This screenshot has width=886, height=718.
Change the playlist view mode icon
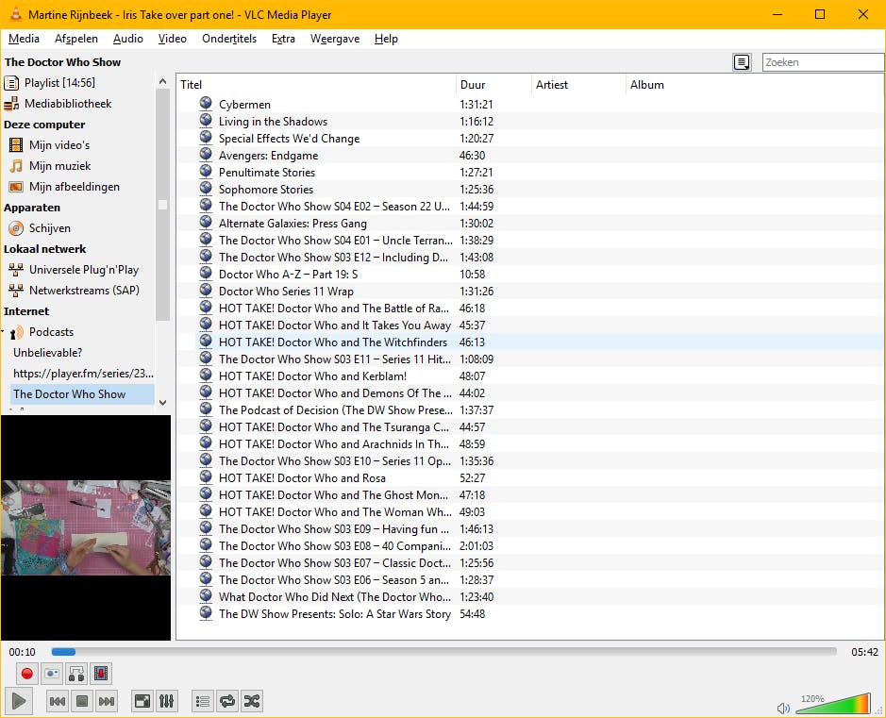click(742, 62)
